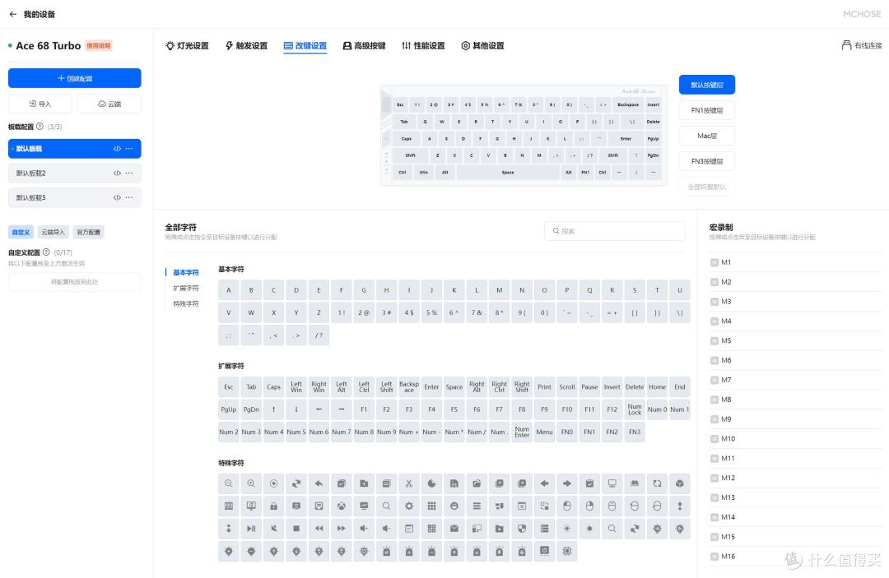Choose the FN0 key in 扩展字符
Screen dimensions: 889x578
567,432
